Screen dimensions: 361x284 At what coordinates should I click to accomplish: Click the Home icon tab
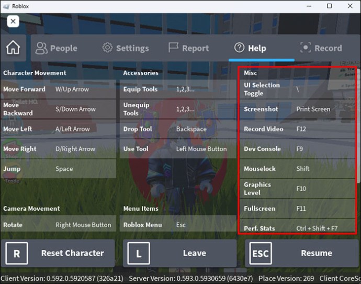(x=13, y=48)
